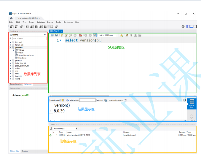The image size is (201, 154).
Task: Expand the forum_db schema
Action: 11,45
